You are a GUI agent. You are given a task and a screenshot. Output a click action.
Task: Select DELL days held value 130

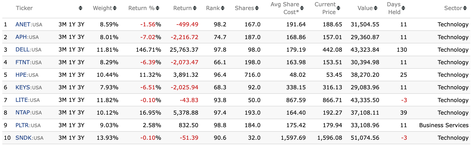click(x=402, y=50)
